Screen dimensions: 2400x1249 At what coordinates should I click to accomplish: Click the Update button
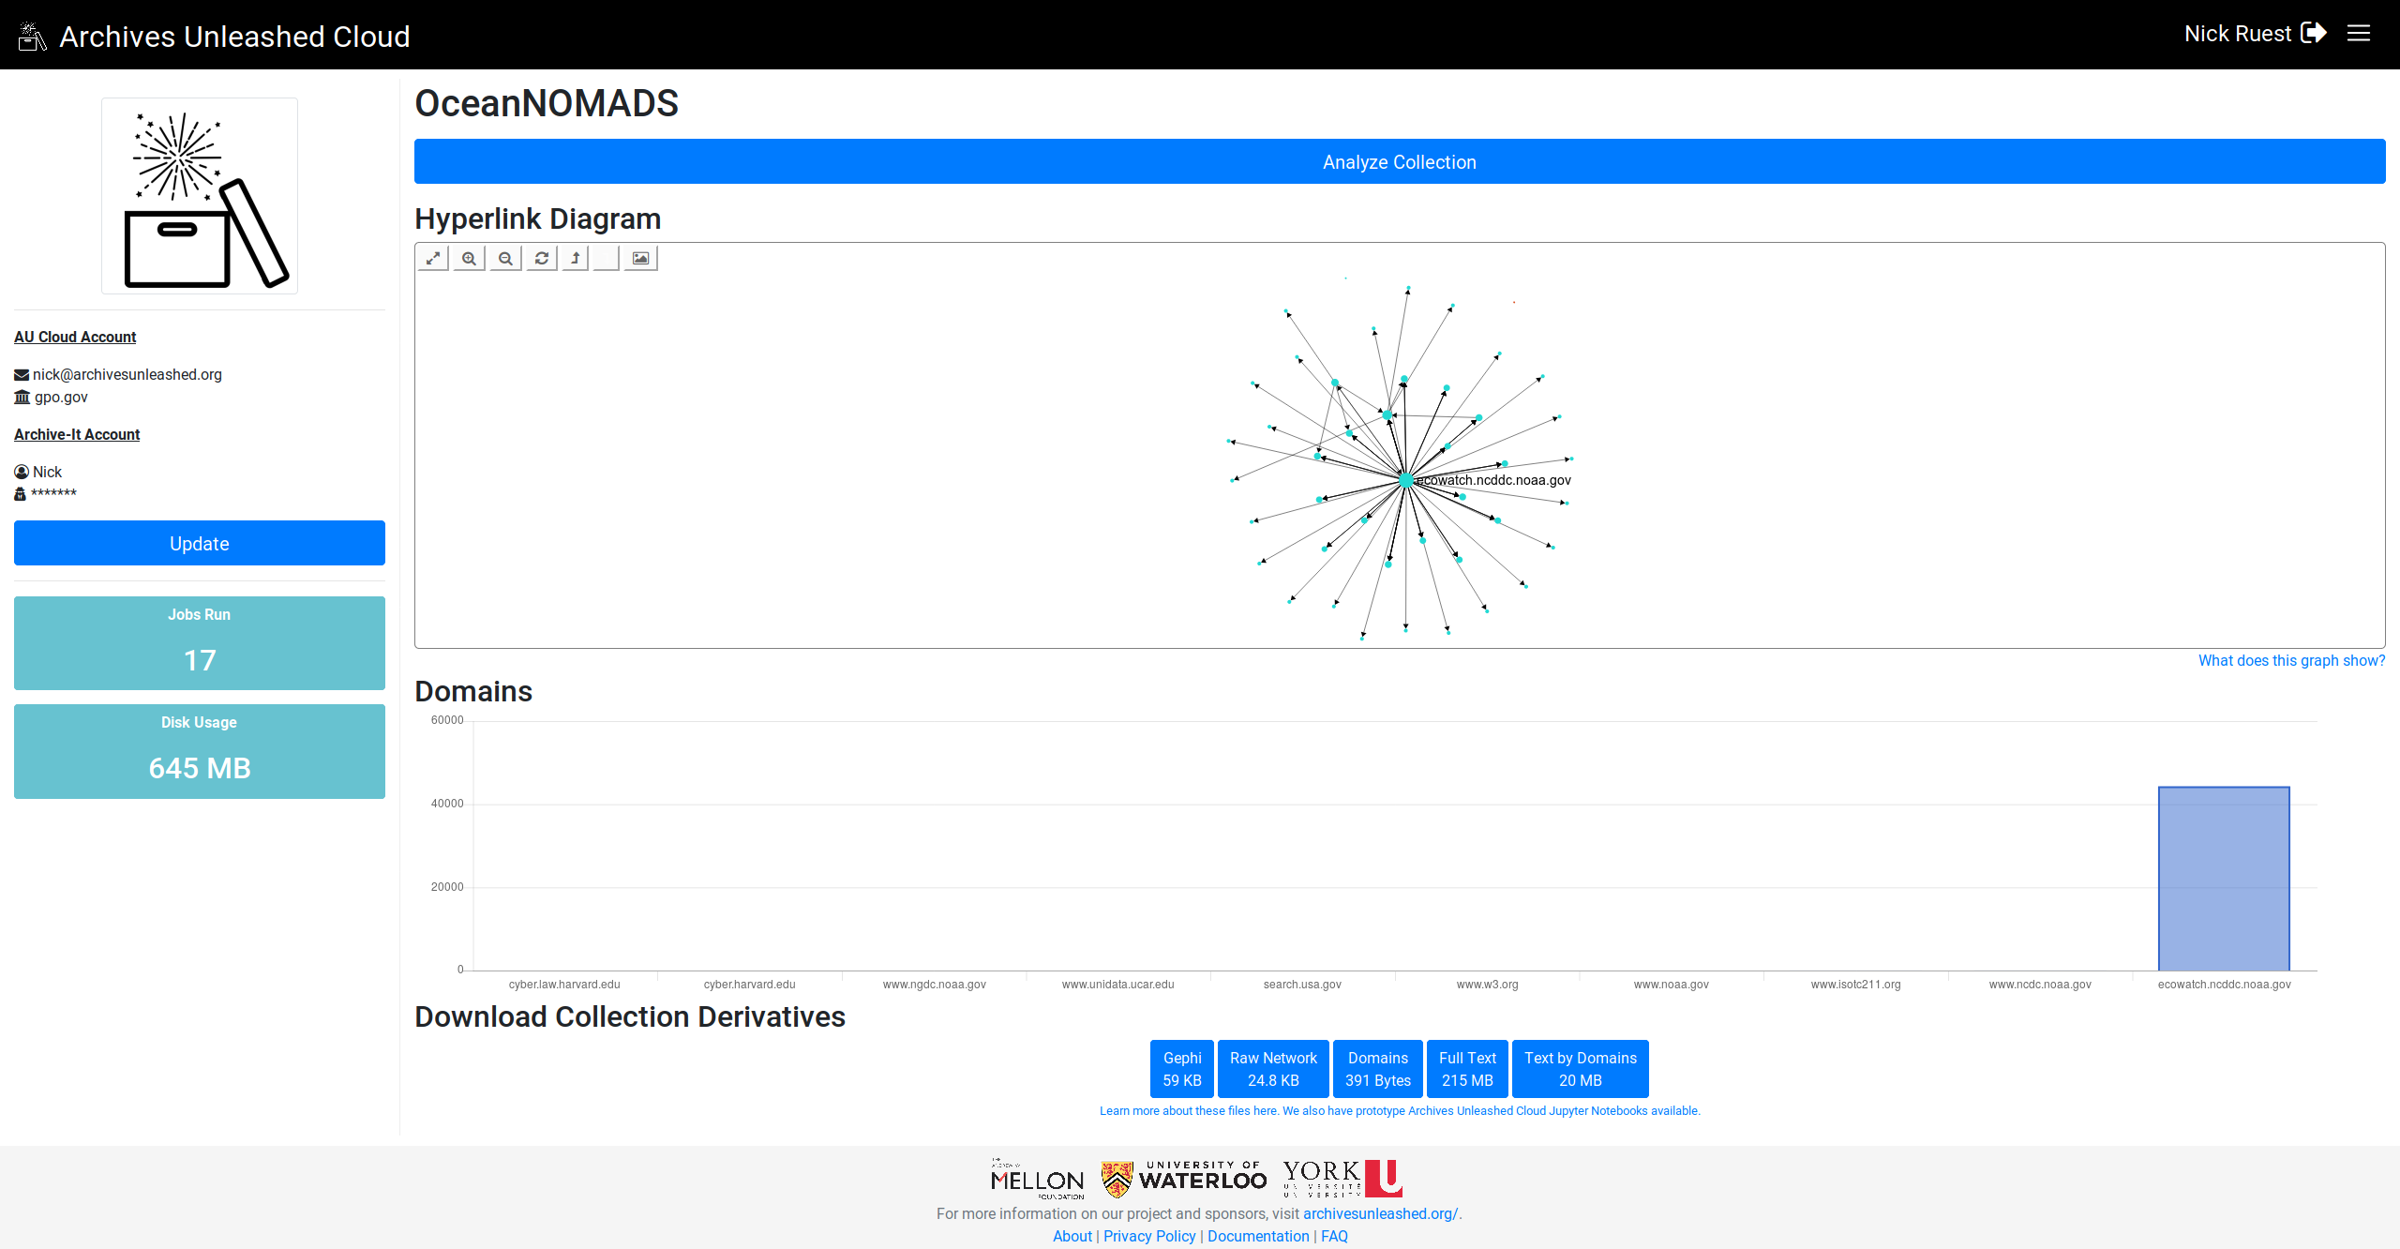tap(200, 543)
